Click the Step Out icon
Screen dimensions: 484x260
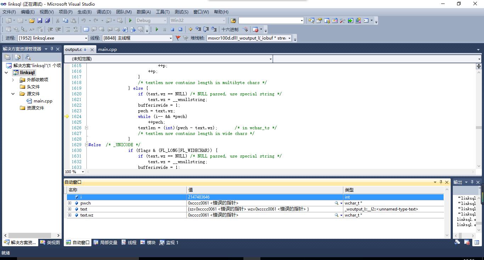(214, 29)
